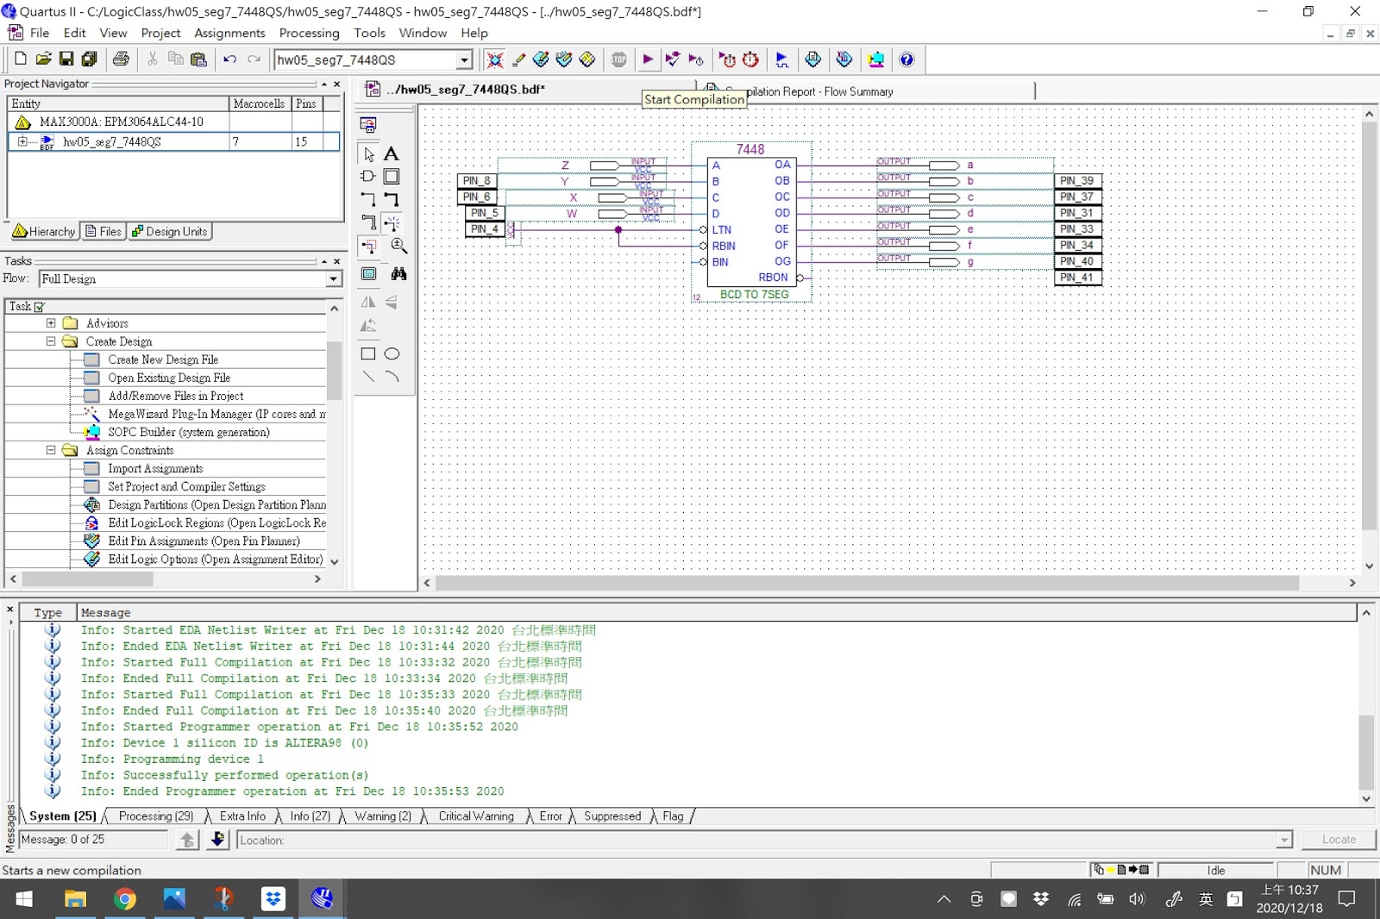The image size is (1380, 919).
Task: Go to previous message with up arrow button
Action: (187, 840)
